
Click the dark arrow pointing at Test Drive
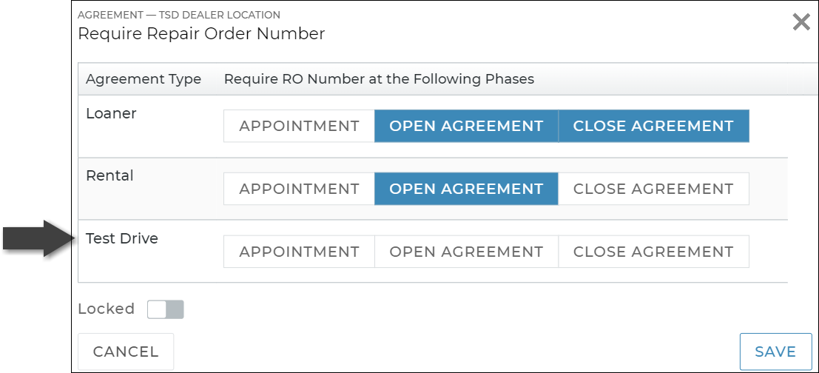(x=38, y=238)
